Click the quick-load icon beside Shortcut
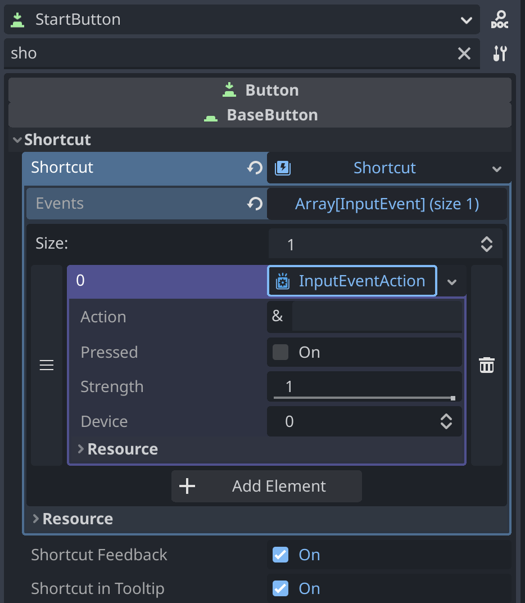 (282, 167)
